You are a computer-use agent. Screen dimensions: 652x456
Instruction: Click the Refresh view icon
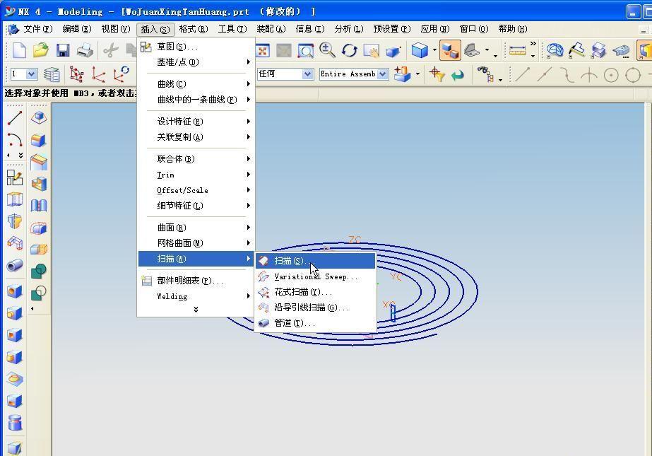[349, 50]
